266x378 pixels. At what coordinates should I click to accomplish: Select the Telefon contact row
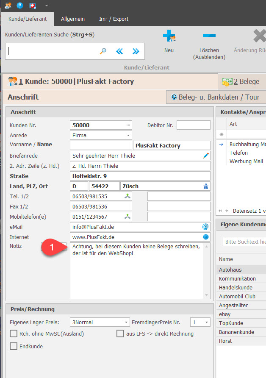point(246,153)
